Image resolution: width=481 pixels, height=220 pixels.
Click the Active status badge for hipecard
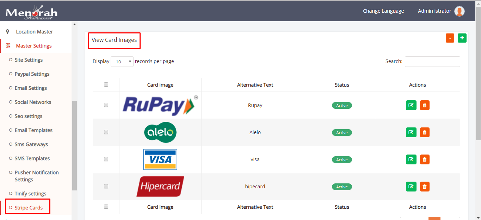point(342,187)
